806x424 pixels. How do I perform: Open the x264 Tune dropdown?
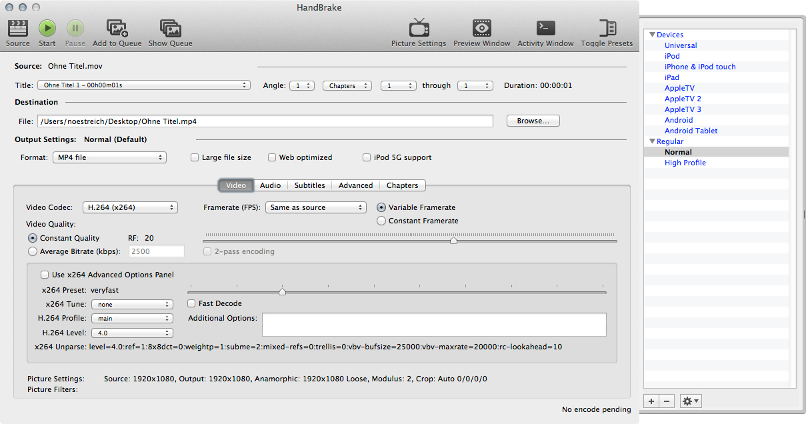point(132,304)
